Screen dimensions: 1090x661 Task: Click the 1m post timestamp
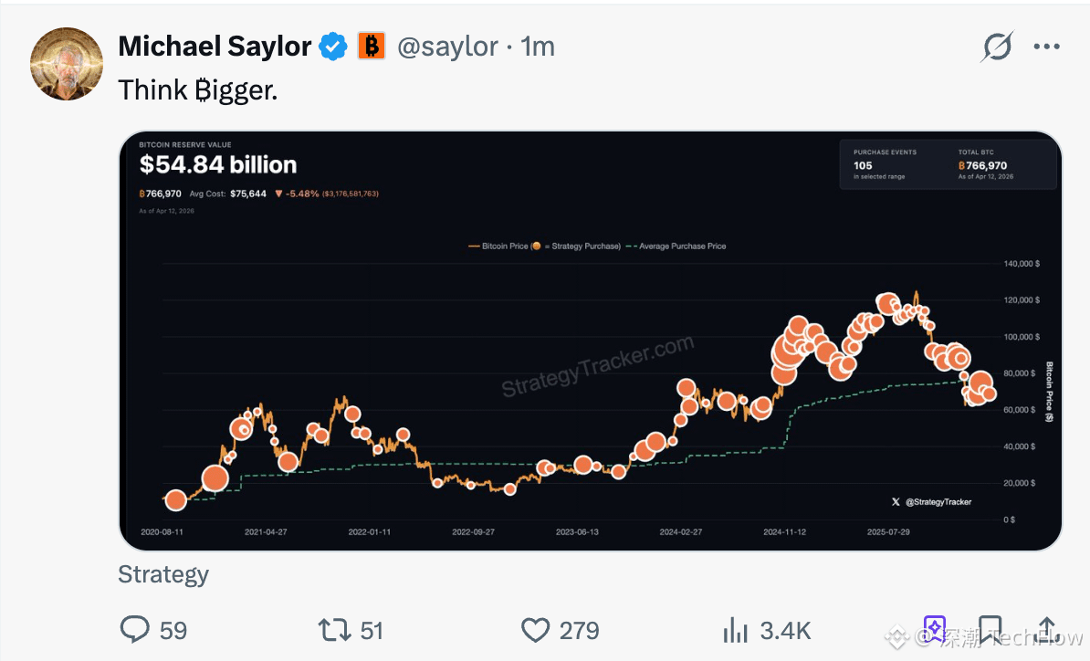coord(538,47)
